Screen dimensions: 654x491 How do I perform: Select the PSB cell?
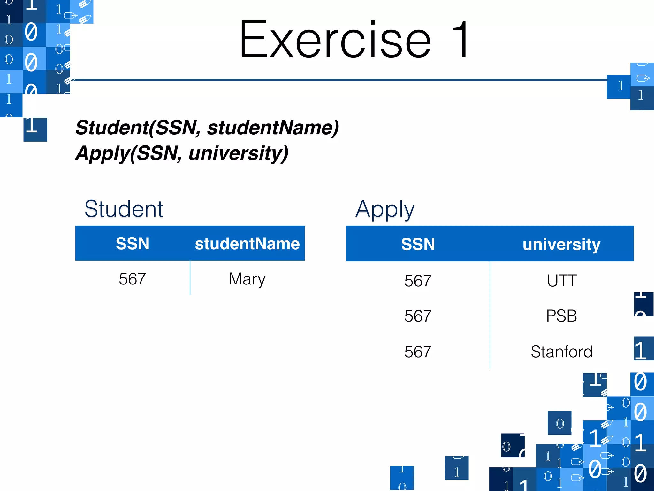pyautogui.click(x=561, y=316)
